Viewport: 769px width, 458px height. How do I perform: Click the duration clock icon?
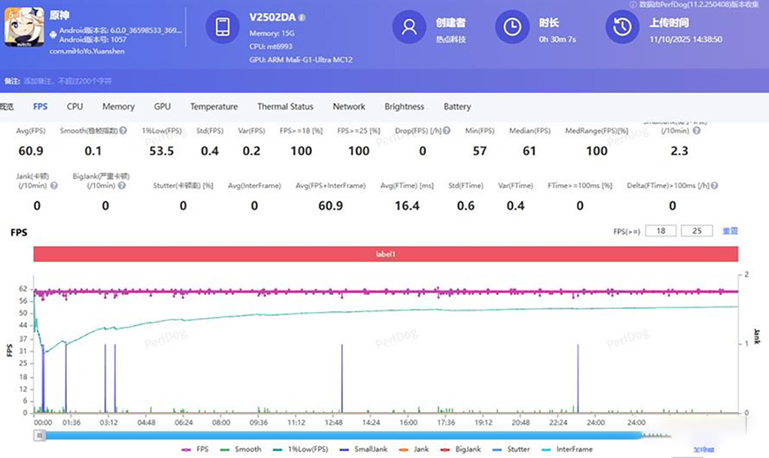(512, 28)
